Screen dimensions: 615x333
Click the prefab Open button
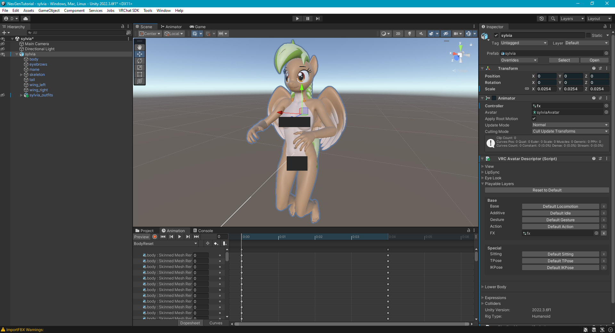pos(594,60)
